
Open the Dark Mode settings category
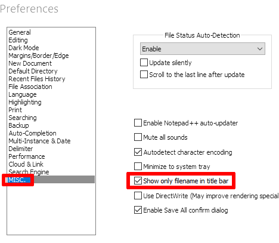click(24, 48)
